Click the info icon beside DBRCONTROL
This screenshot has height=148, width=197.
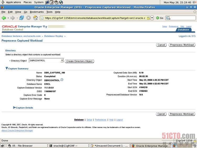pos(62,80)
